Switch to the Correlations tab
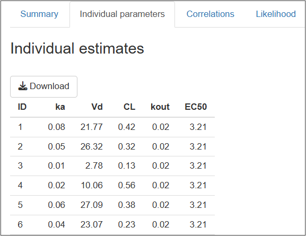306x236 pixels. point(210,14)
